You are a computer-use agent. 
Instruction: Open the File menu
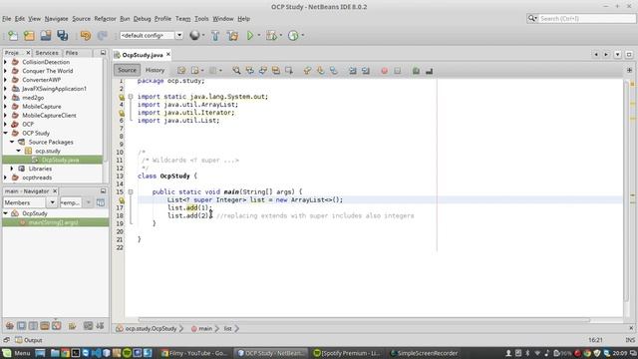click(x=7, y=19)
